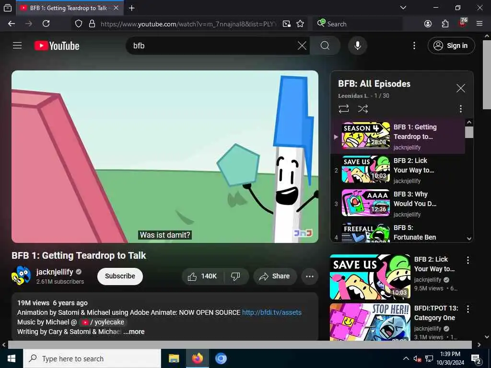Toggle Picture-in-Picture from address bar
Viewport: 491px width, 368px height.
point(287,24)
